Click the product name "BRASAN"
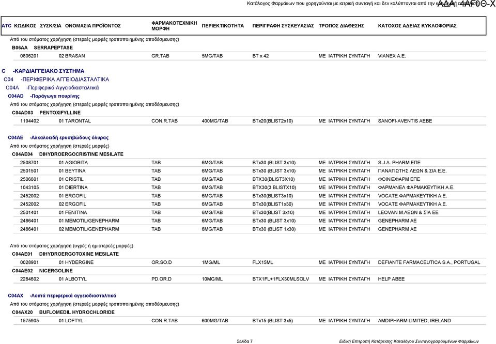 [75, 56]
